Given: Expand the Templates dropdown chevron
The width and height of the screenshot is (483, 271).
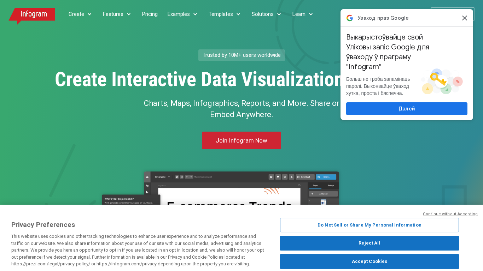Looking at the screenshot, I should pyautogui.click(x=238, y=14).
